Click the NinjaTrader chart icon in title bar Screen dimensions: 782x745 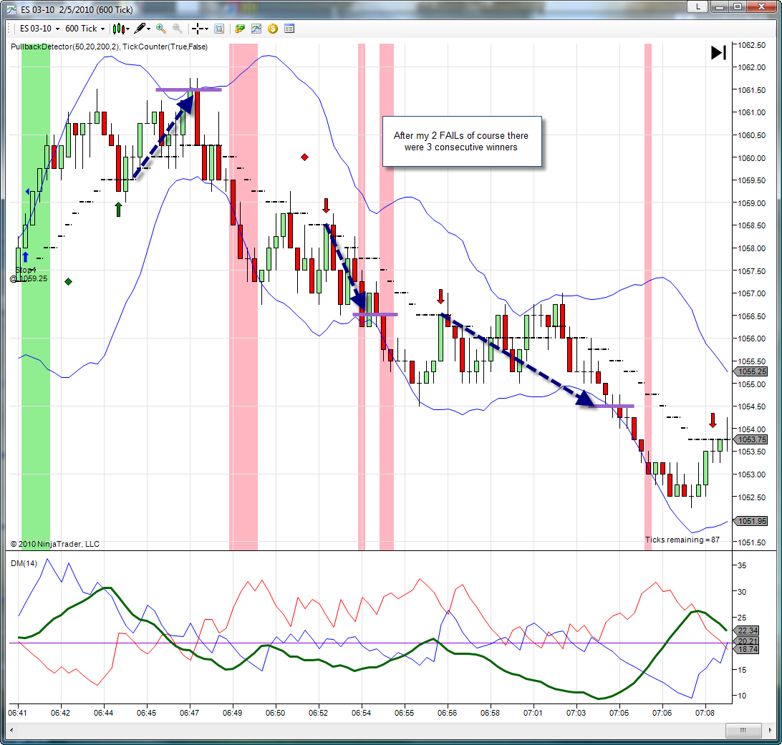coord(11,9)
